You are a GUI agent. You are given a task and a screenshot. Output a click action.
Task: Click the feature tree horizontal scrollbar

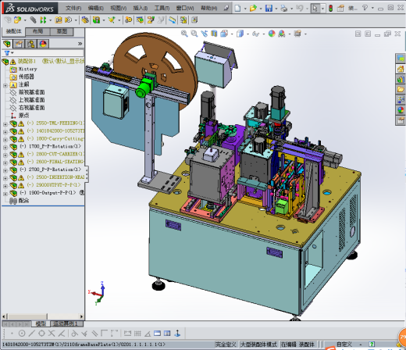pos(43,316)
